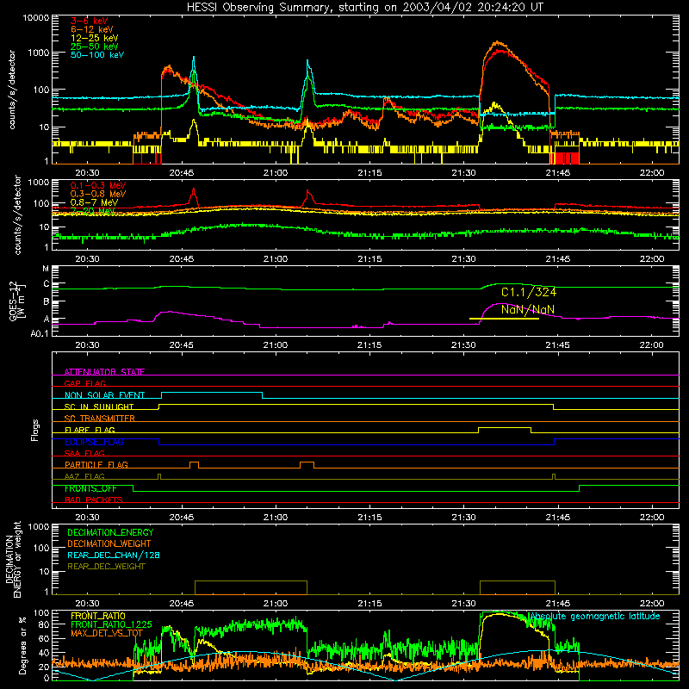The width and height of the screenshot is (689, 689).
Task: Select the PARTICLE_FLAG label
Action: click(x=96, y=464)
